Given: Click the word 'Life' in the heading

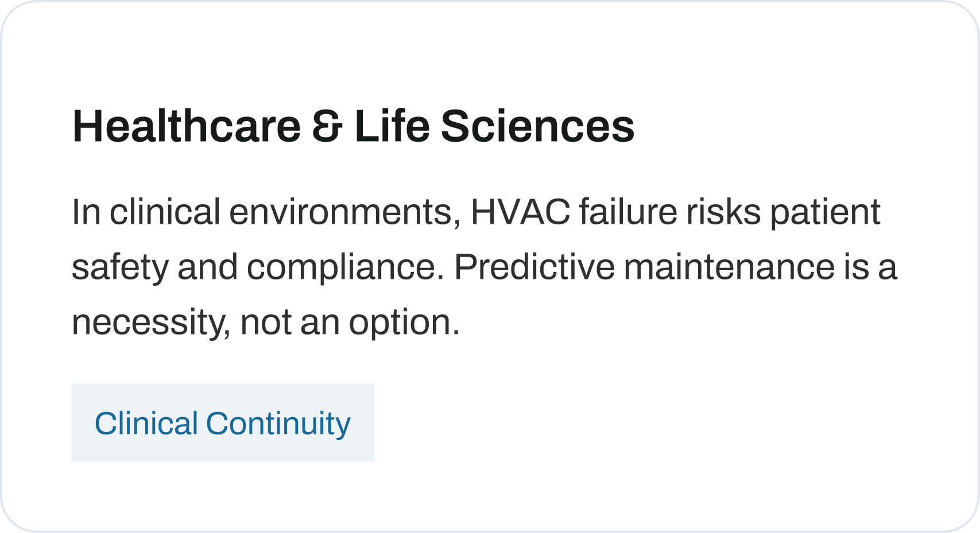Looking at the screenshot, I should pos(392,126).
